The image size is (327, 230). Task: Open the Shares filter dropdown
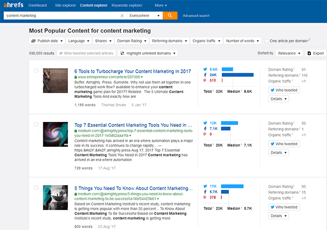coord(103,41)
